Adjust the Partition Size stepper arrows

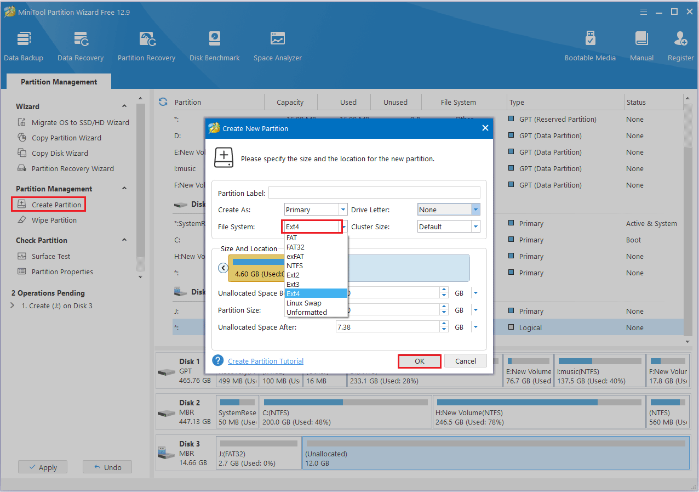click(x=444, y=310)
